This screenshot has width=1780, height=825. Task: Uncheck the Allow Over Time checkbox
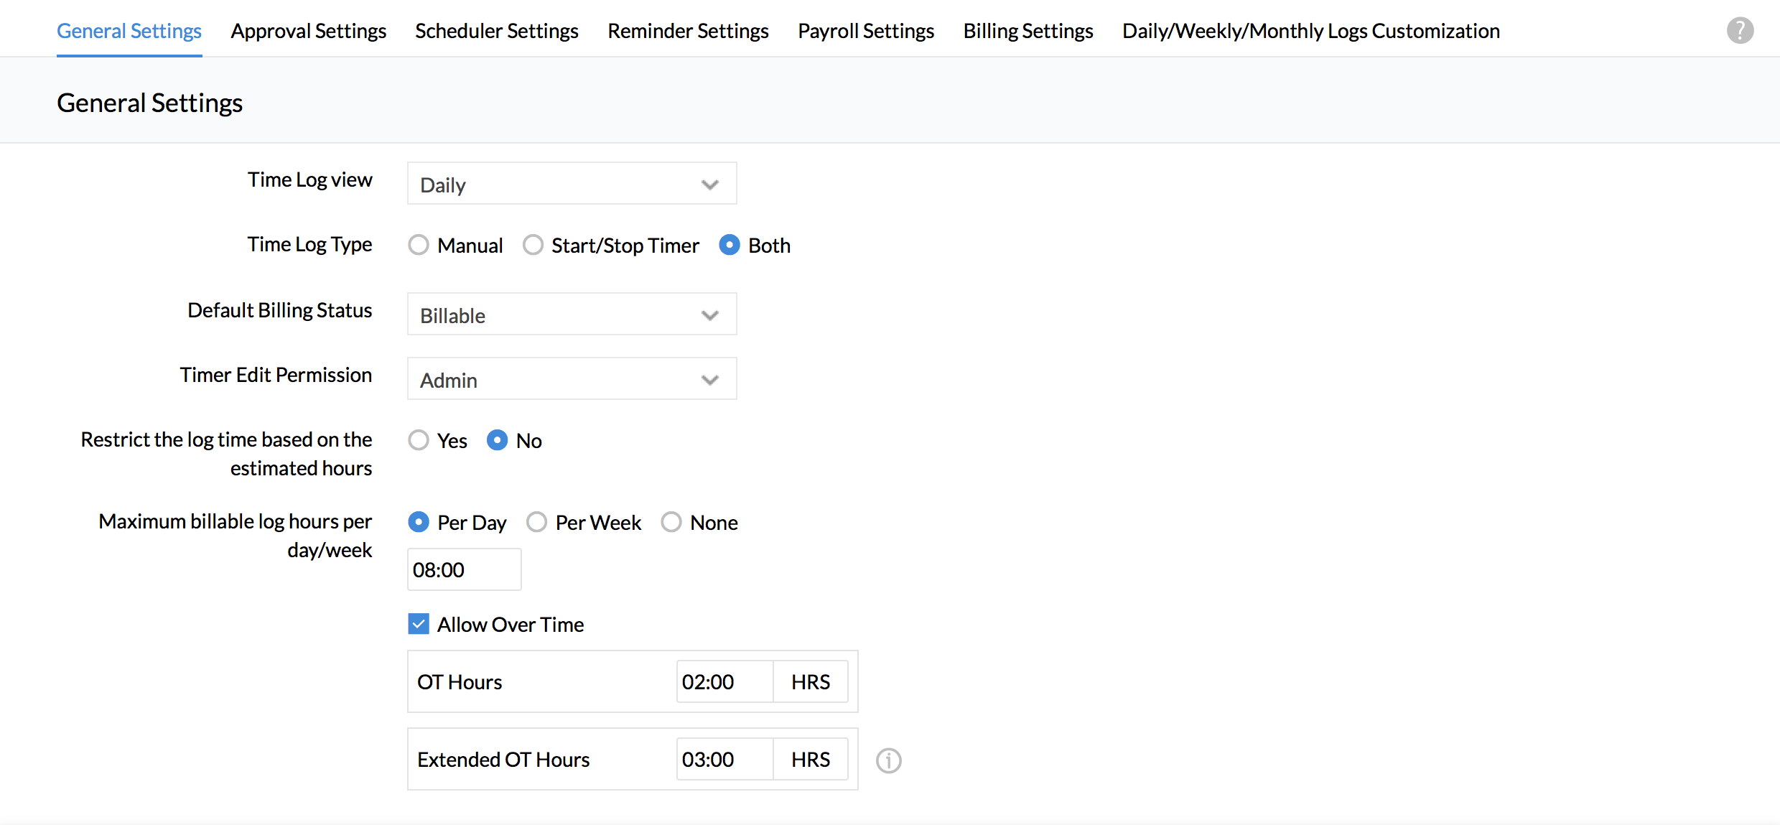419,624
